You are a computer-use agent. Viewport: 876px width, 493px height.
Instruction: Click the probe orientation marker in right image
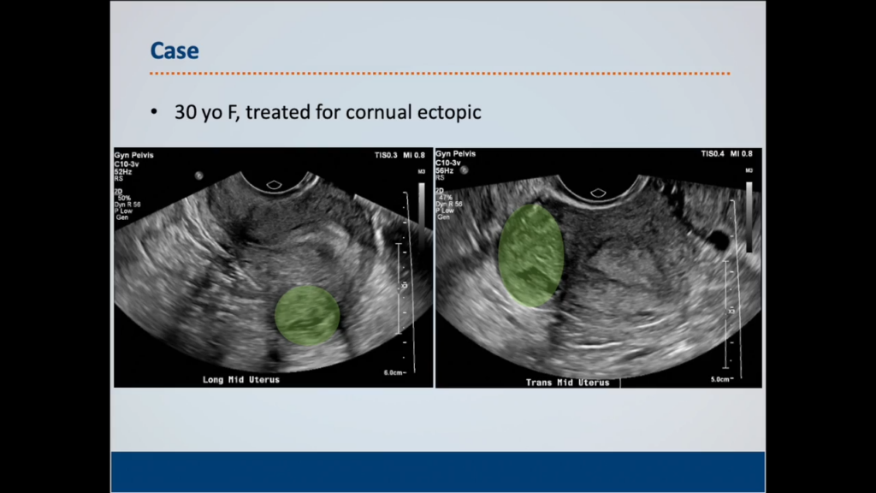click(x=596, y=183)
